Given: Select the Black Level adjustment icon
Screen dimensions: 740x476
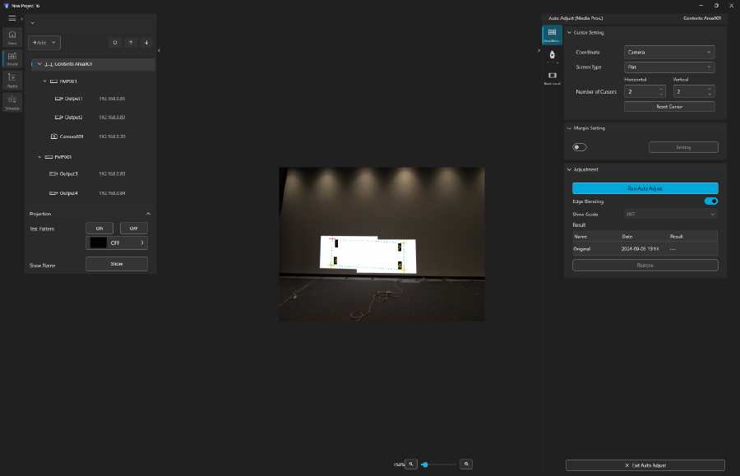Looking at the screenshot, I should pyautogui.click(x=553, y=77).
